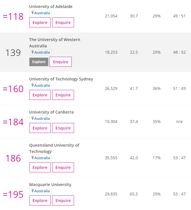The height and width of the screenshot is (210, 191).
Task: Explore University of Technology Sydney
Action: tap(40, 95)
